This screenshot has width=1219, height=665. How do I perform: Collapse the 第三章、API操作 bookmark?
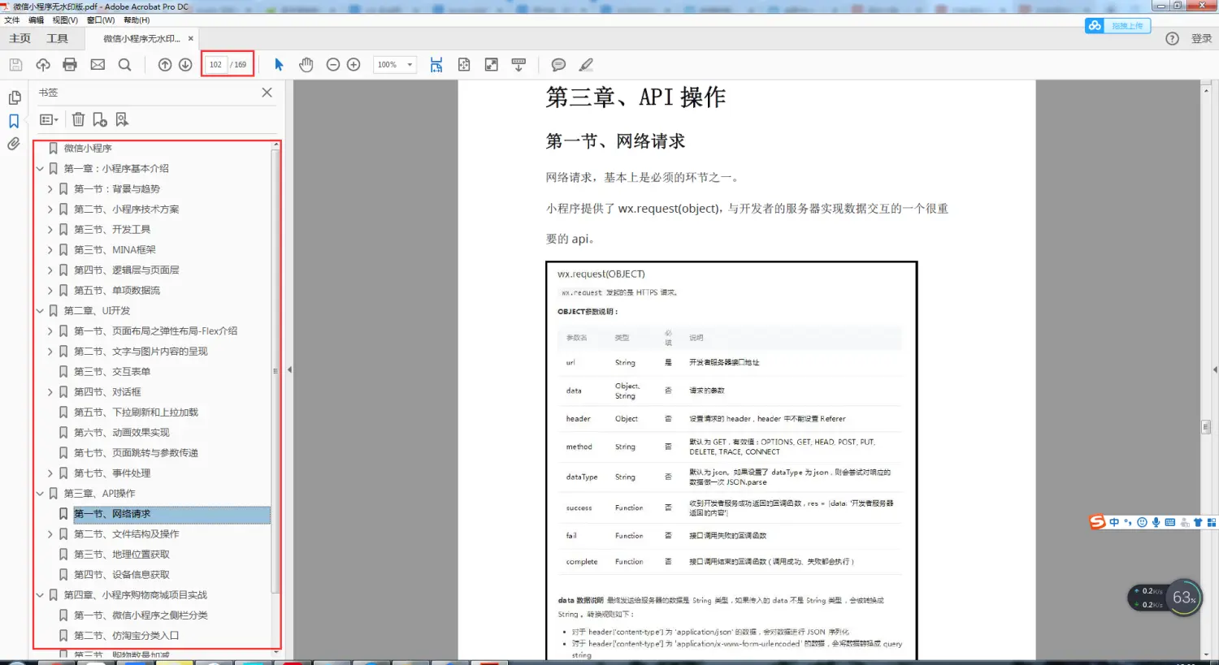tap(40, 494)
